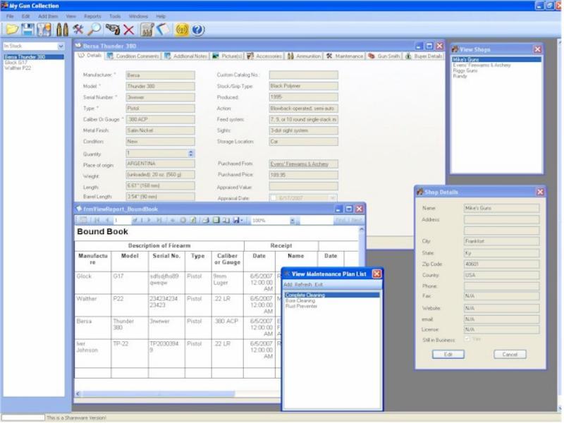Image resolution: width=564 pixels, height=423 pixels.
Task: Click the tilted pages icon in main toolbar
Action: pos(163,30)
